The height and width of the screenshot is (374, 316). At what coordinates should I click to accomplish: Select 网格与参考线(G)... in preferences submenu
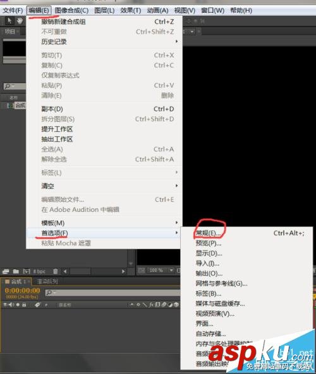click(246, 283)
